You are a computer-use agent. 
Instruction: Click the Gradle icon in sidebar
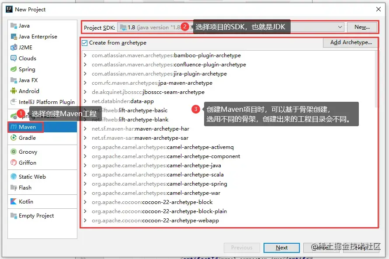(14, 138)
